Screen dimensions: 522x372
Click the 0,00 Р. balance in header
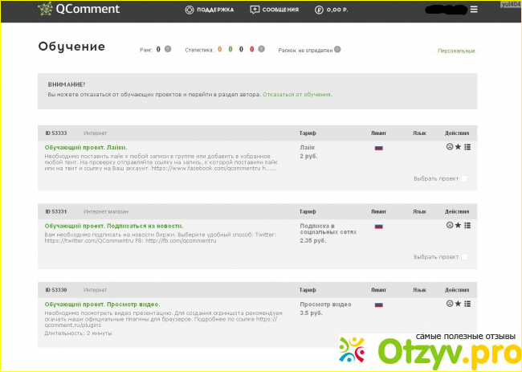pos(334,10)
